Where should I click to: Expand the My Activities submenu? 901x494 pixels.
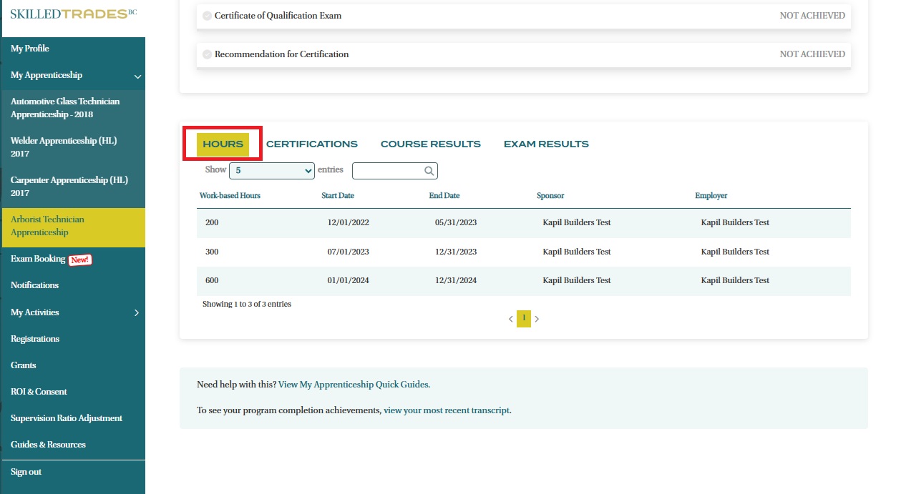pos(136,312)
